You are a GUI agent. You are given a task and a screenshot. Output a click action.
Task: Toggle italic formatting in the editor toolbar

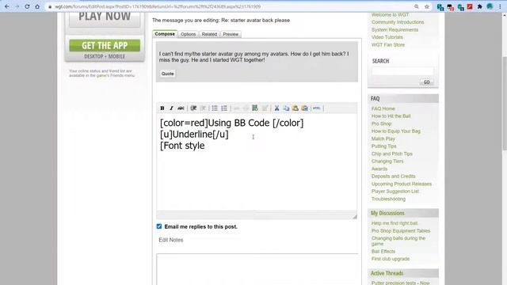click(171, 108)
